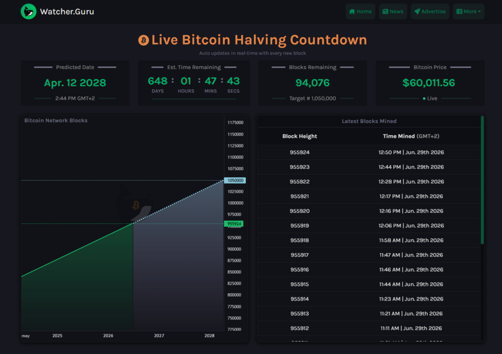Click the Watcher.Guru whale logo icon
The image size is (502, 354).
tap(28, 12)
